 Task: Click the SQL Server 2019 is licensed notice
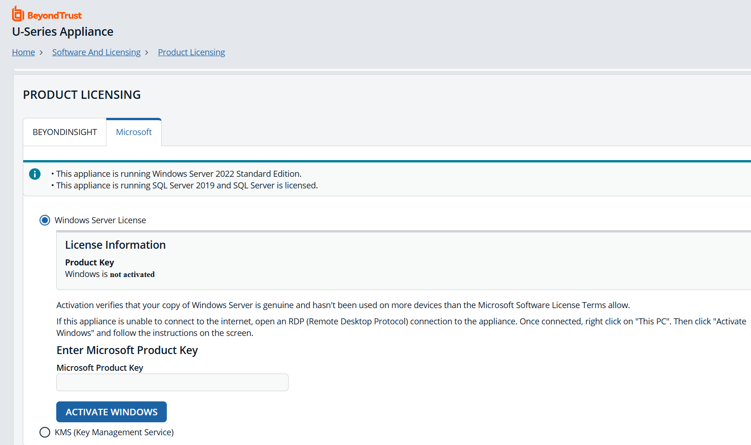187,185
